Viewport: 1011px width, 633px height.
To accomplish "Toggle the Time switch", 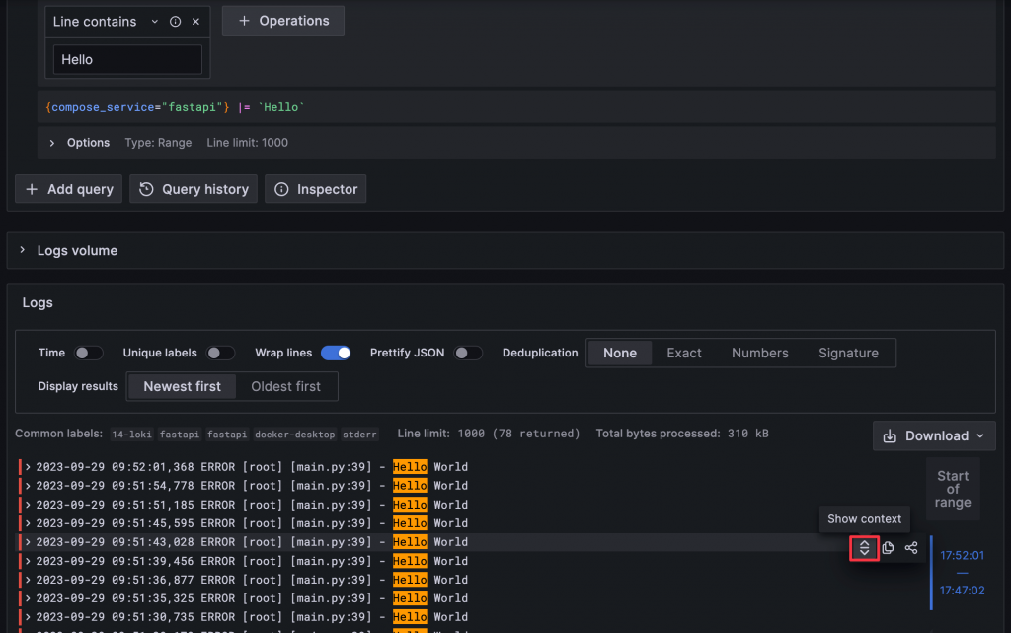I will click(88, 354).
